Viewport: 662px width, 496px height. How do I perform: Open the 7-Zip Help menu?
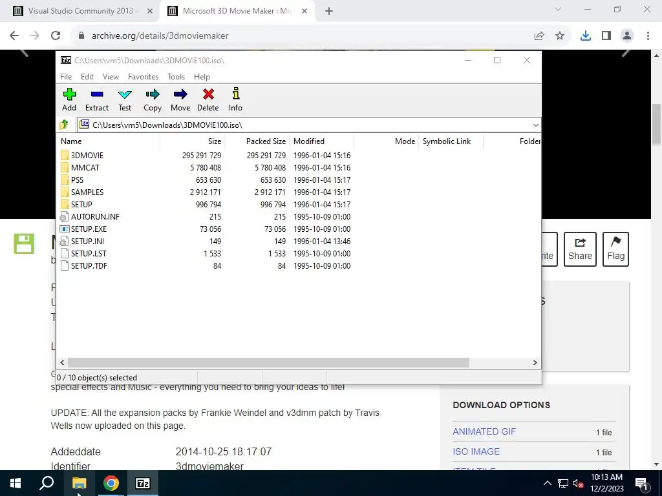(x=202, y=77)
